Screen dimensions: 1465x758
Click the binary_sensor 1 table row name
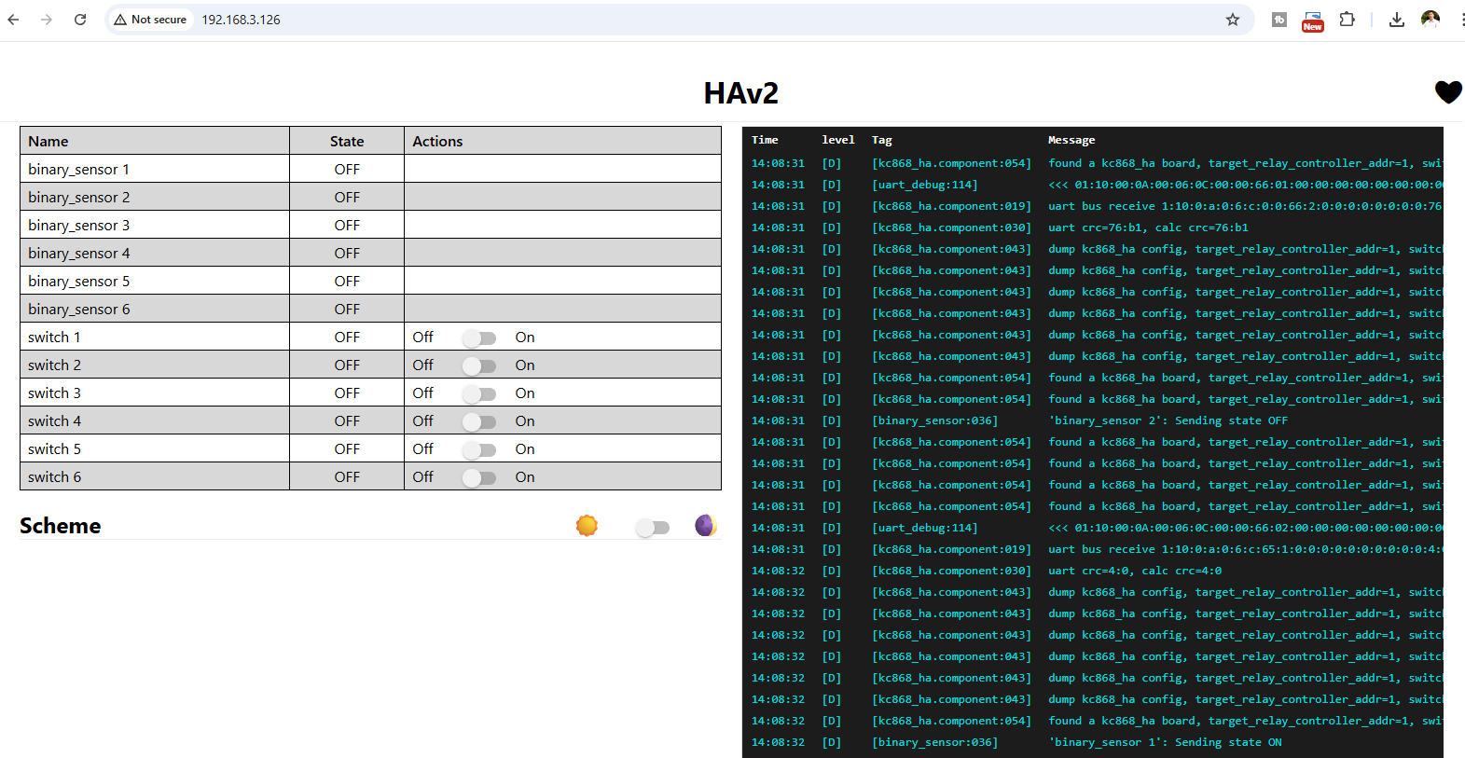pos(78,169)
